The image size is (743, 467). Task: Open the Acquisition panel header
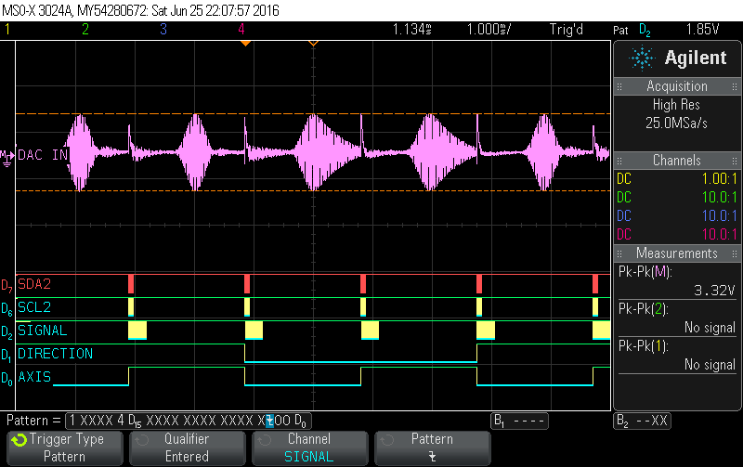(677, 86)
